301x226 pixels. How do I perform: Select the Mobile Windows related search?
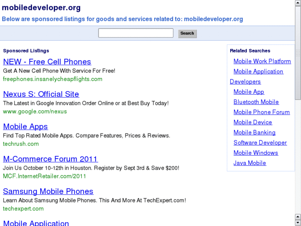click(256, 153)
